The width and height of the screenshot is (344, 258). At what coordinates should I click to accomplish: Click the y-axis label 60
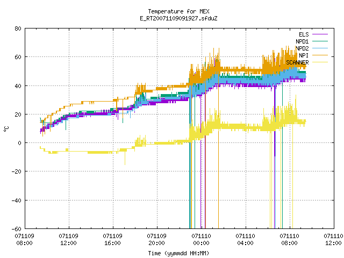(x=18, y=57)
